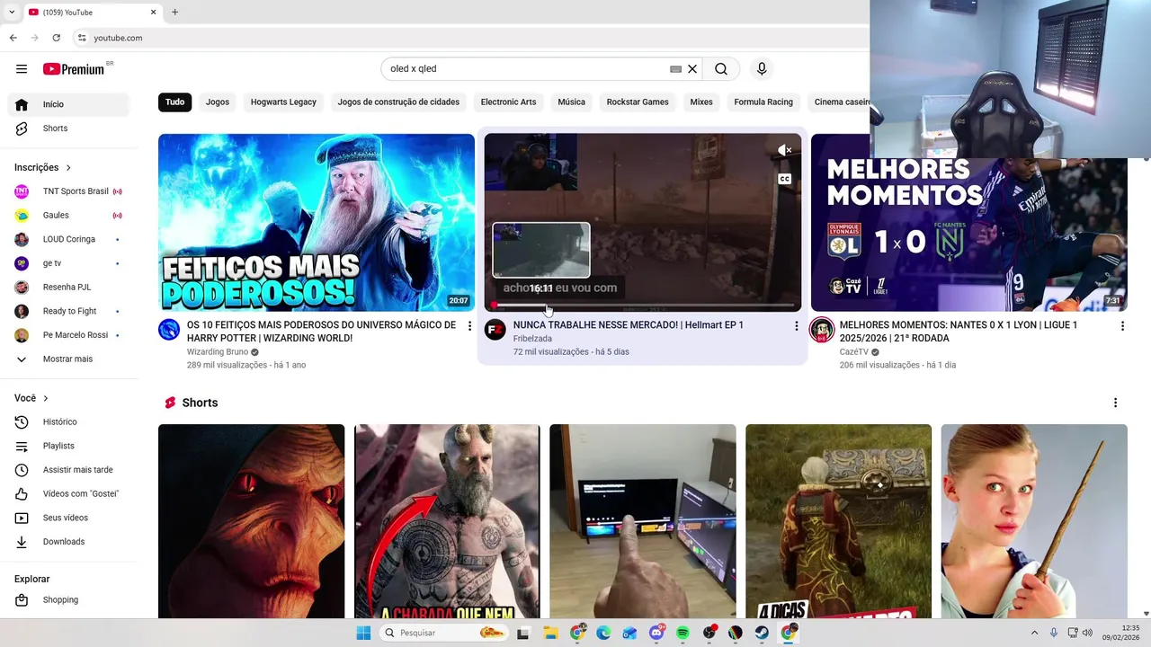Open the Windows Start menu

pos(363,633)
